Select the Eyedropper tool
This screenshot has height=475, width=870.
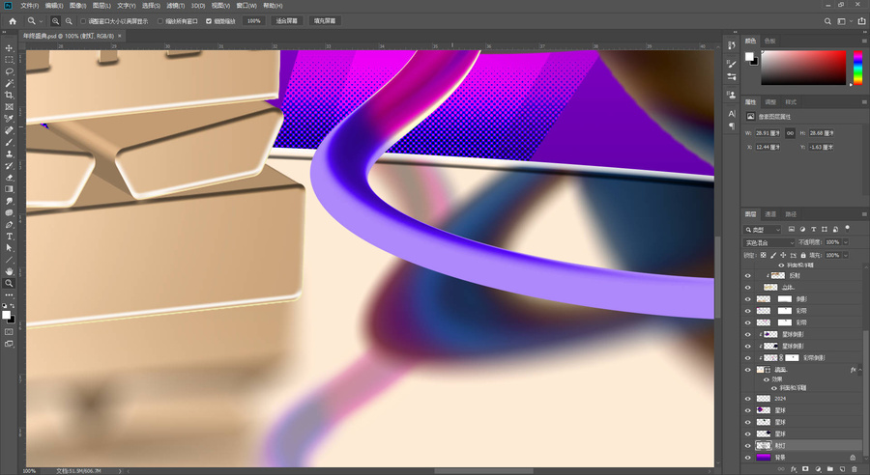click(x=9, y=119)
